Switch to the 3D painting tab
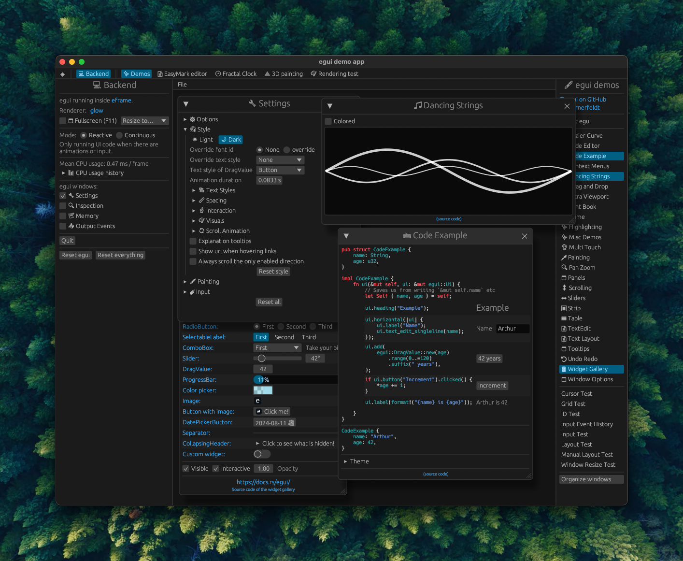Viewport: 683px width, 561px height. (284, 74)
